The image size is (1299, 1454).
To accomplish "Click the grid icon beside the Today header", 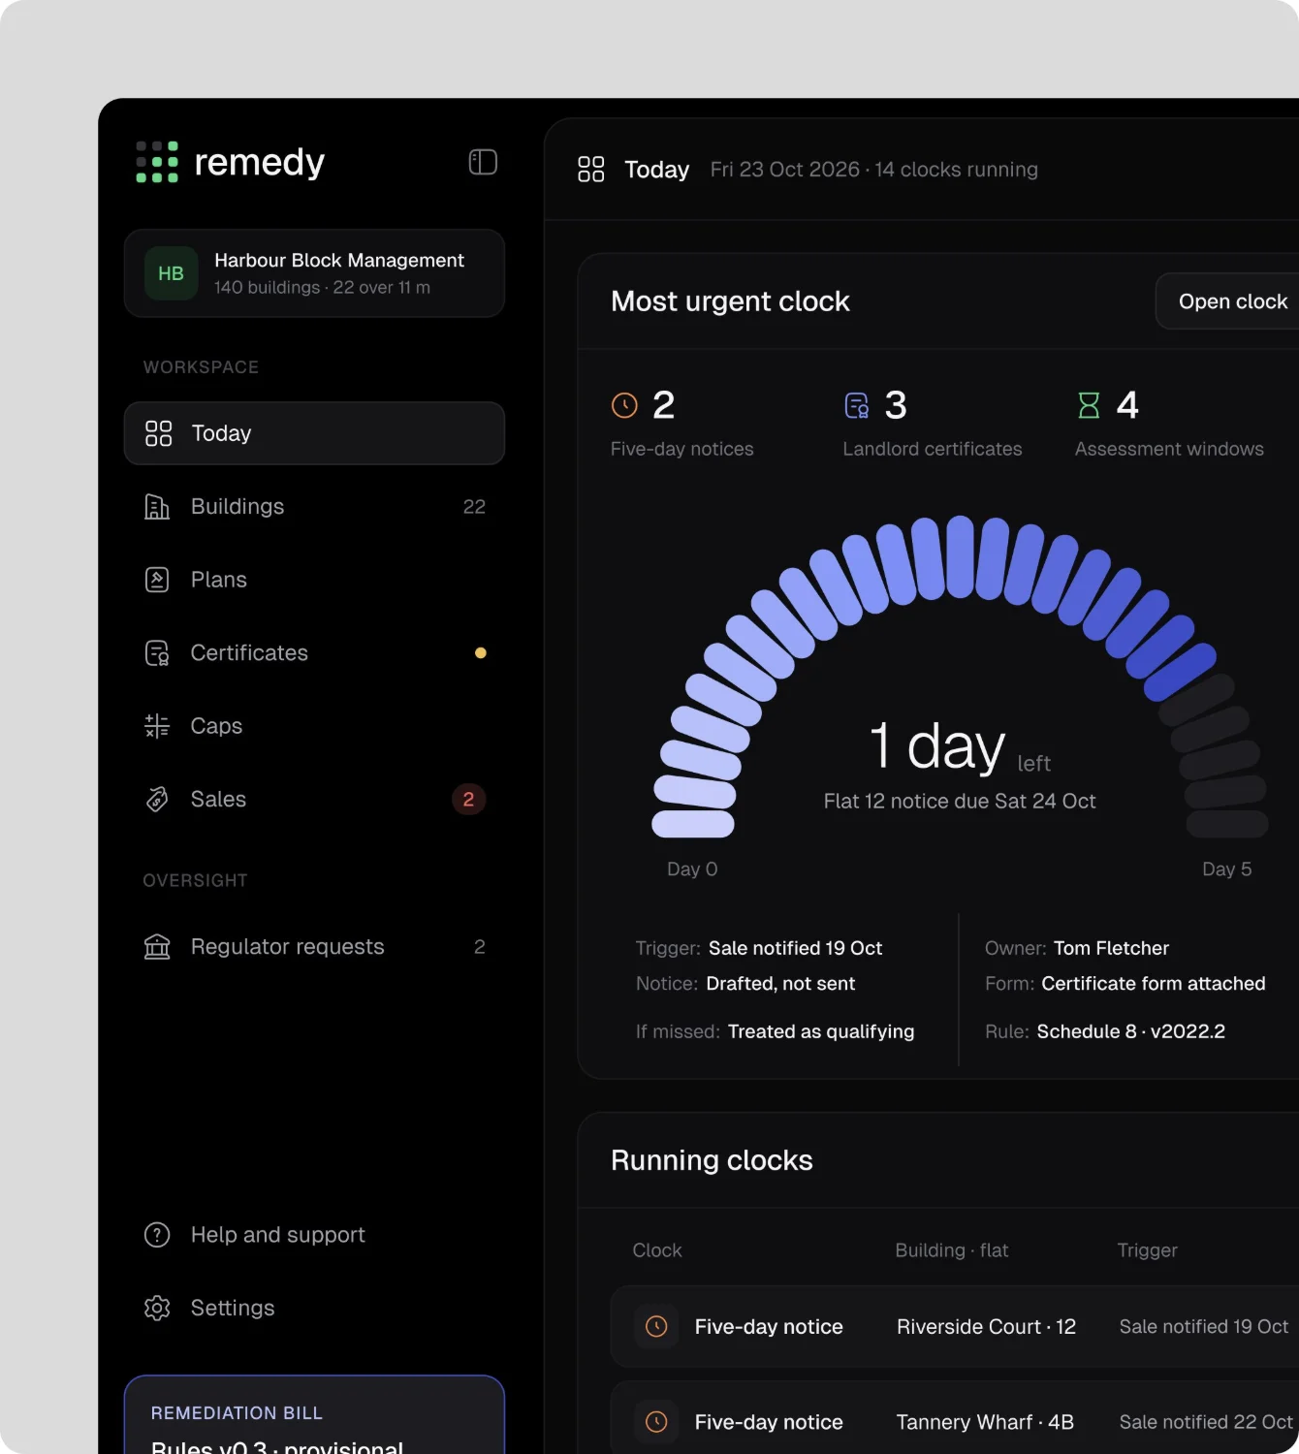I will click(x=591, y=170).
